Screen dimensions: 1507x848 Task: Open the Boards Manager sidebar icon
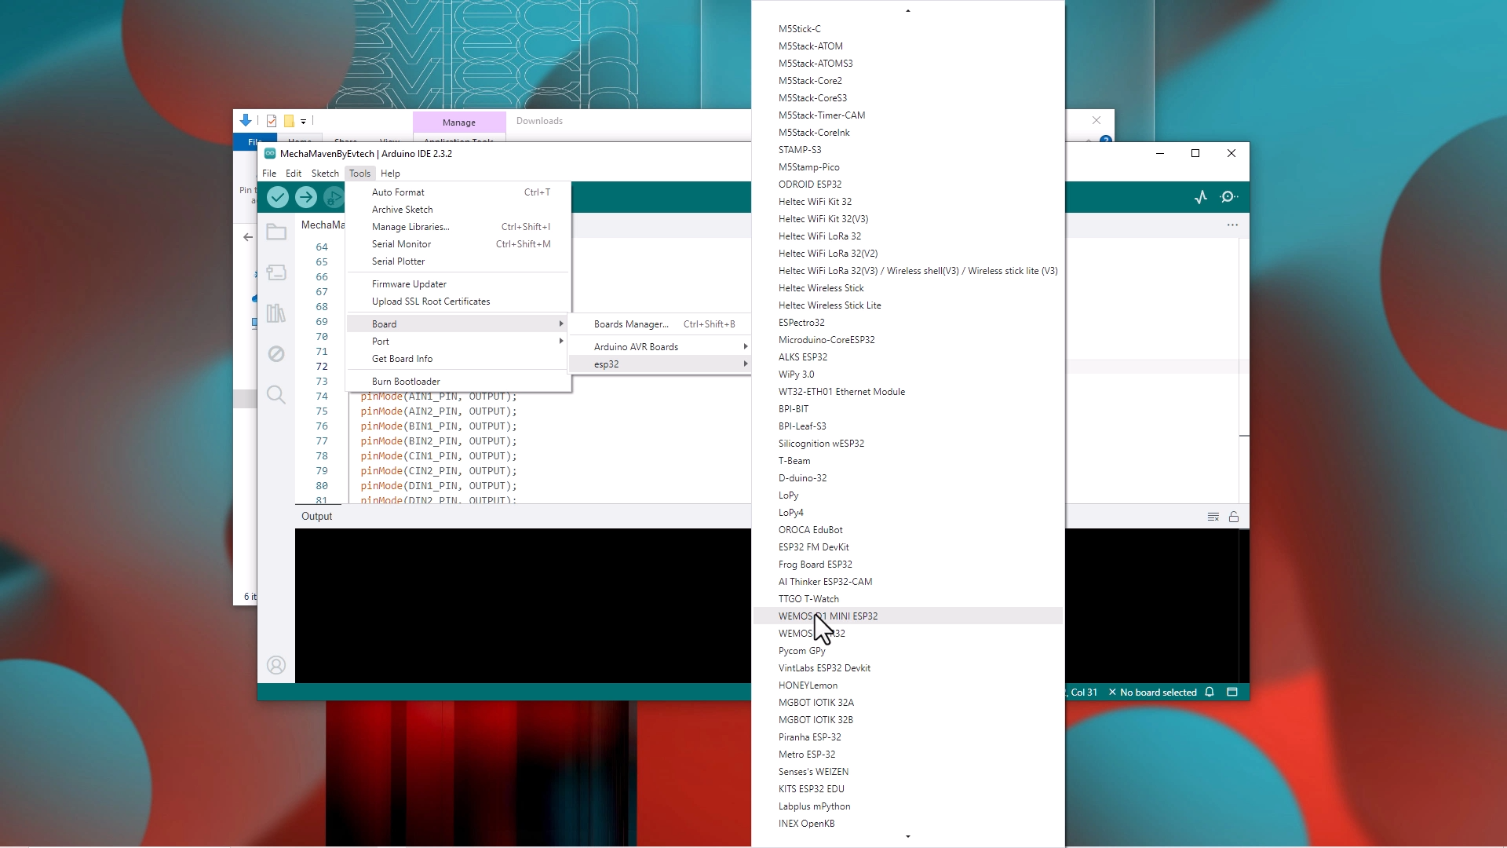tap(276, 272)
